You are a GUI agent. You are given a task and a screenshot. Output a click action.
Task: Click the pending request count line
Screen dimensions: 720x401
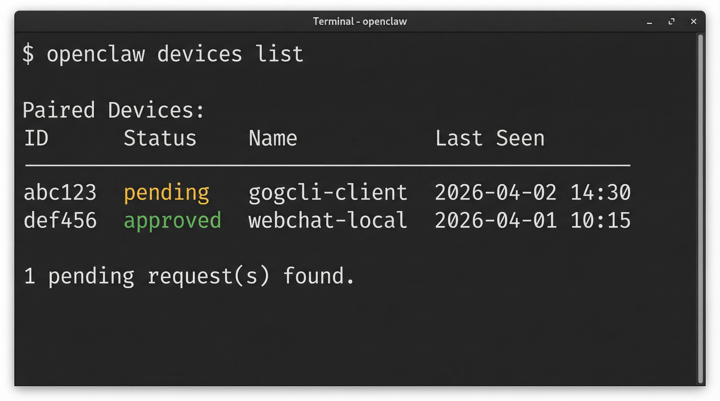[189, 276]
